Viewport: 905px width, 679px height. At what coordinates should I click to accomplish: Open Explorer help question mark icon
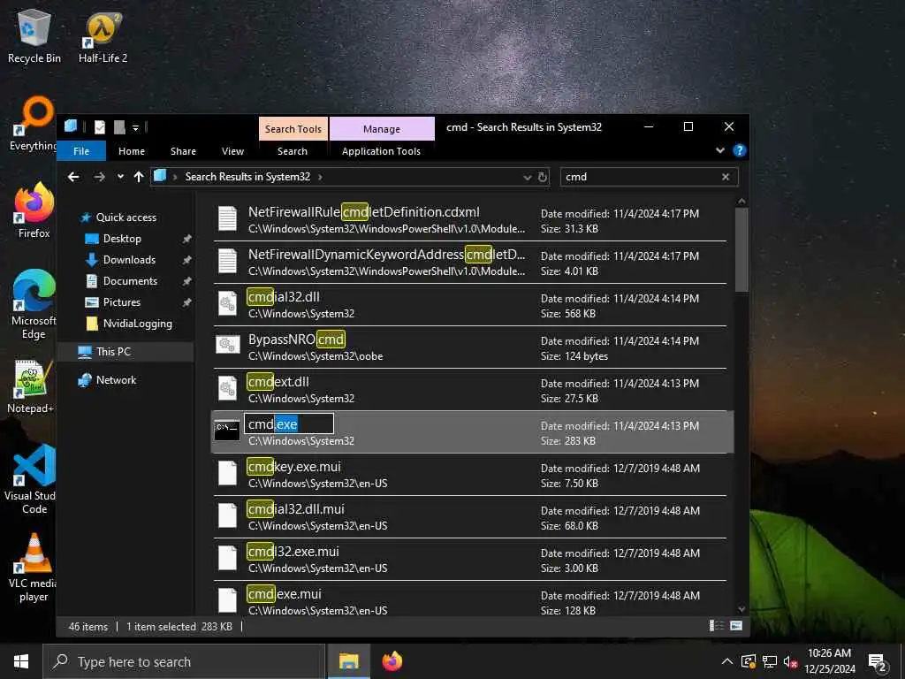click(740, 150)
